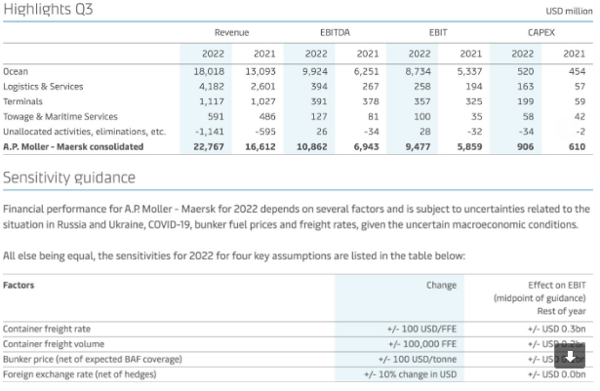Select 'A.P. Moller - Maersk consolidated' label
600x391 pixels.
pyautogui.click(x=73, y=146)
